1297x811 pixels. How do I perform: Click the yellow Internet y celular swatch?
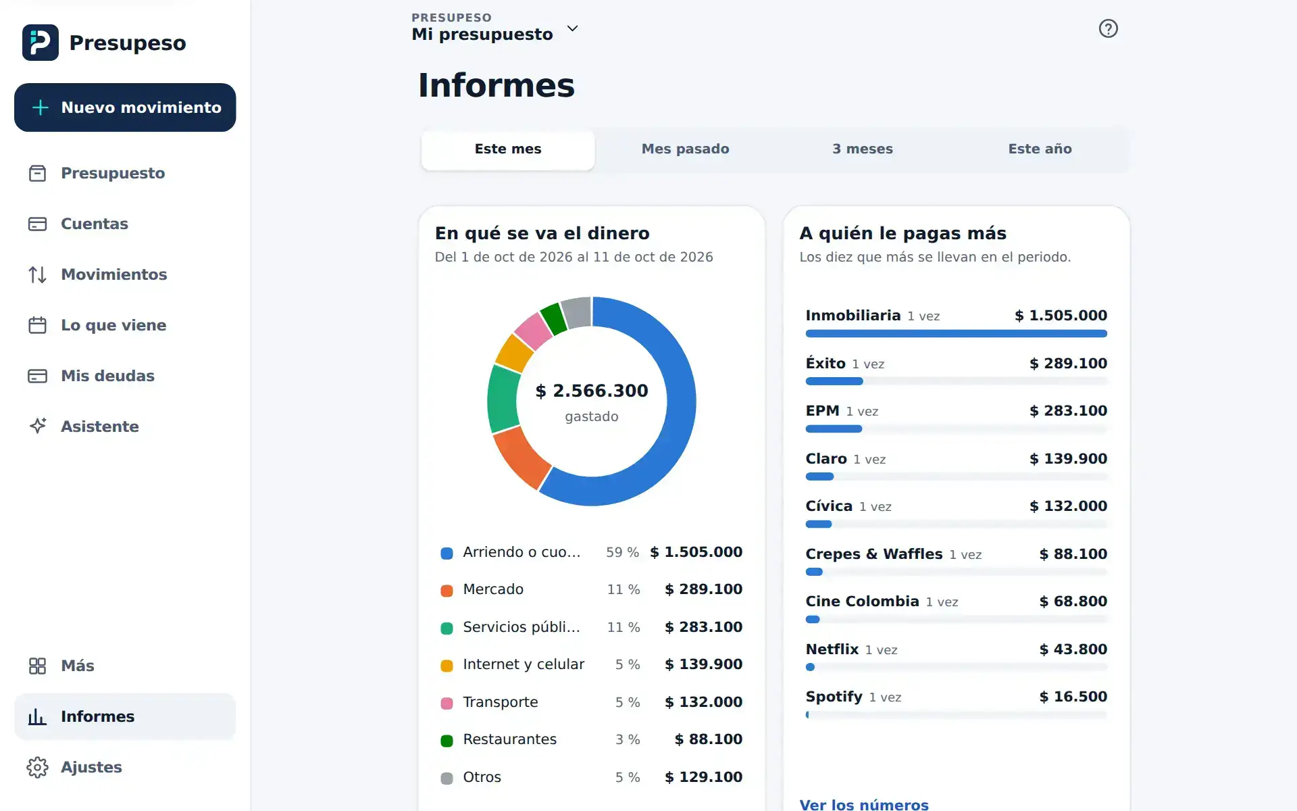pos(447,666)
